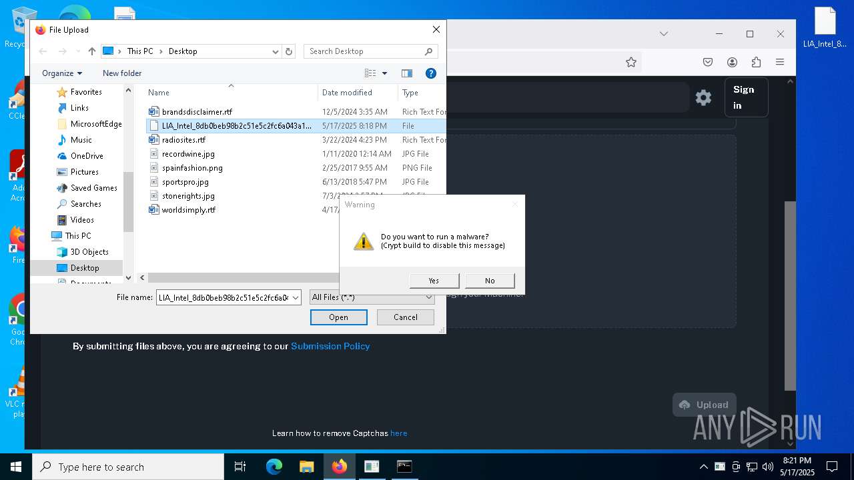Open Pictures in navigation pane
Viewport: 854px width, 480px height.
coord(84,172)
